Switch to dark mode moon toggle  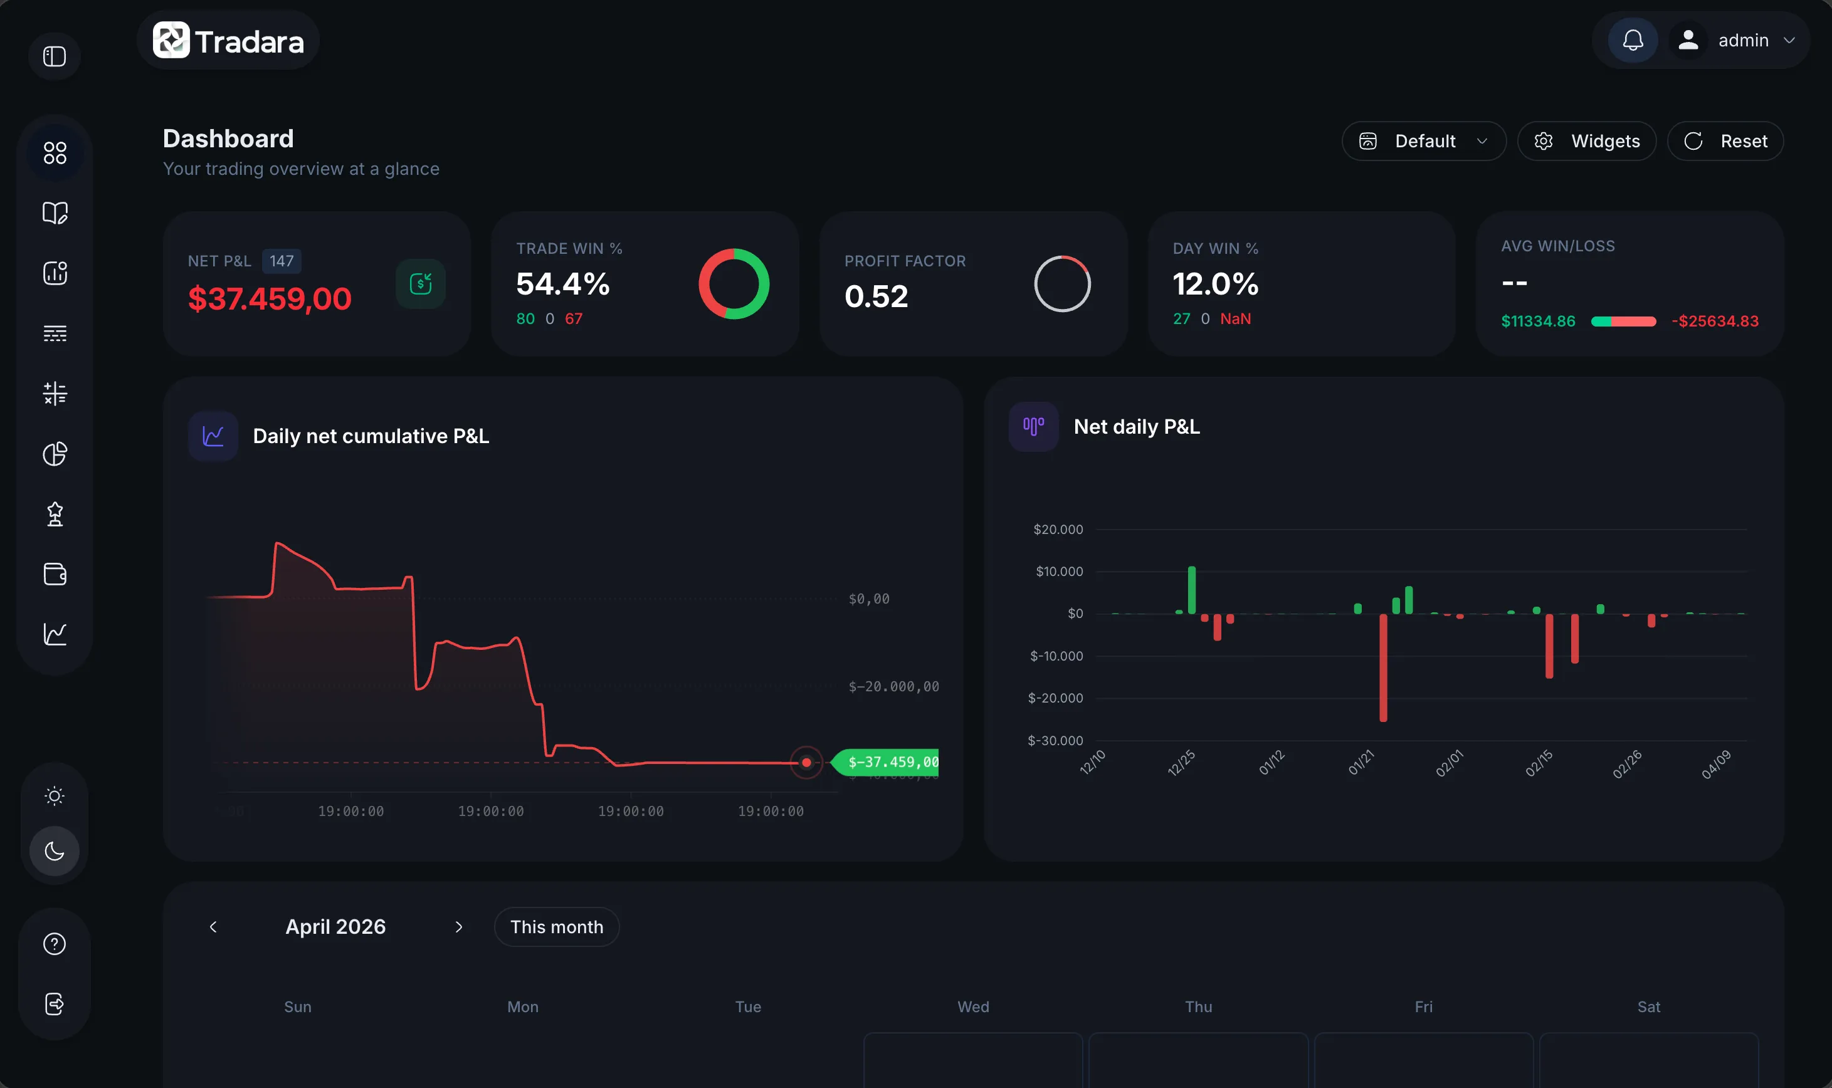point(55,851)
